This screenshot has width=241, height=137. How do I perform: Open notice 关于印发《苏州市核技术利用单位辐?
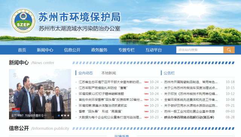tap(191, 94)
